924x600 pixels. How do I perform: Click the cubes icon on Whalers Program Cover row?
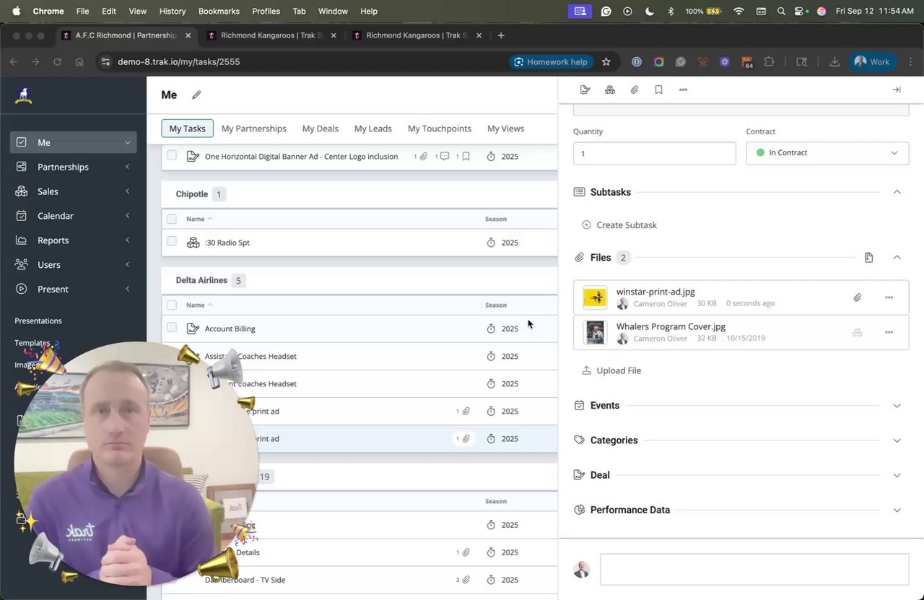pos(858,332)
